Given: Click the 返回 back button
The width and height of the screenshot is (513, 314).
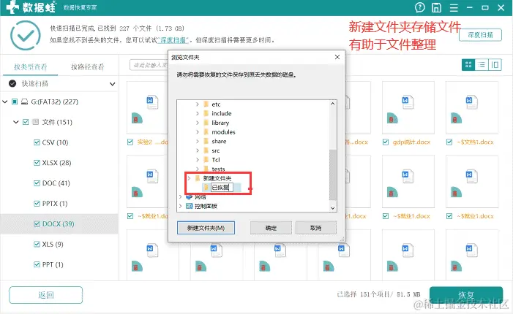Looking at the screenshot, I should tap(45, 295).
